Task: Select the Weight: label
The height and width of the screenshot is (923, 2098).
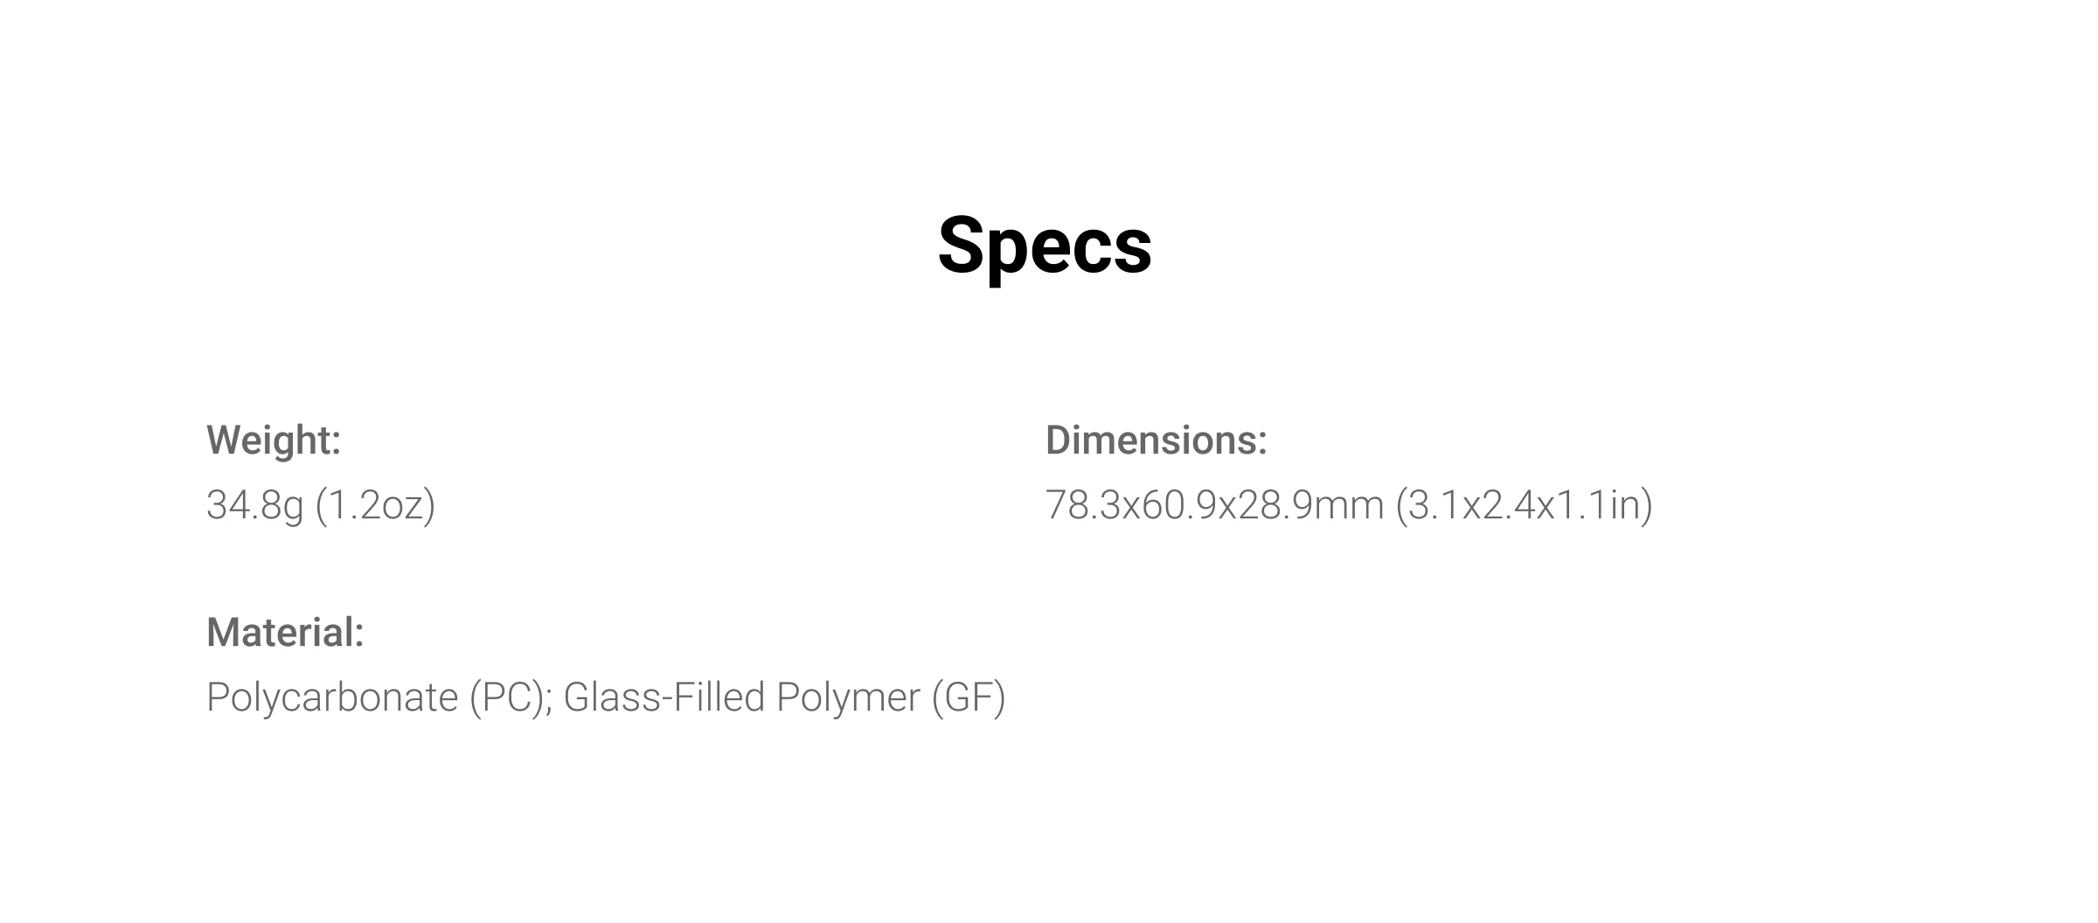Action: [274, 440]
